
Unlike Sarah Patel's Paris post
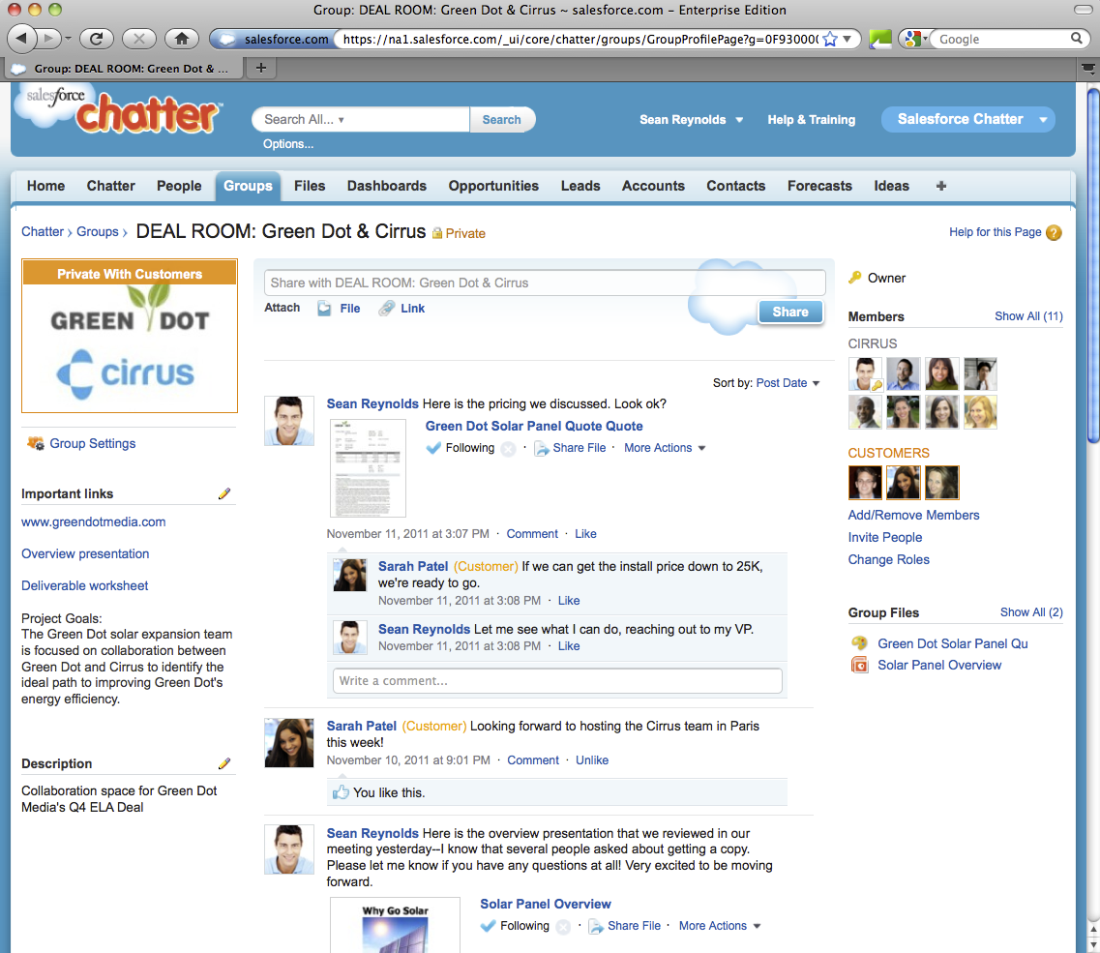(592, 760)
